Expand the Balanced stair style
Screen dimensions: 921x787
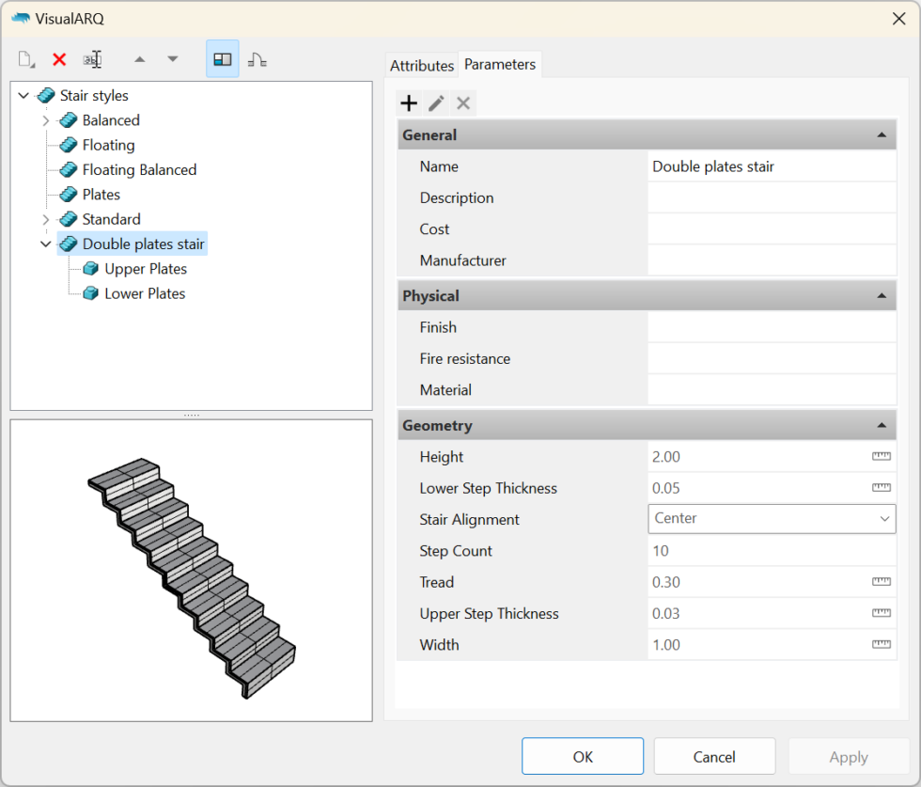click(x=45, y=120)
